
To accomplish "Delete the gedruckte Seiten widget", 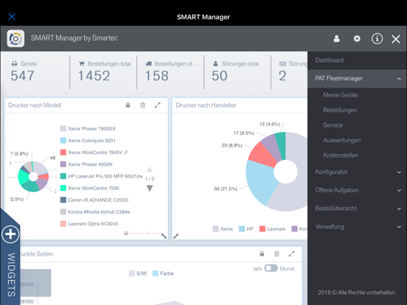I will pos(276,253).
